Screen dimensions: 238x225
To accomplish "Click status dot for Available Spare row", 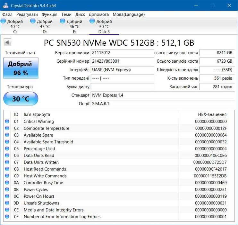I will [7, 135].
